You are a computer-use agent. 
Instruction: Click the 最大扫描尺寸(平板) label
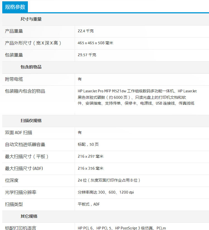tap(26, 157)
